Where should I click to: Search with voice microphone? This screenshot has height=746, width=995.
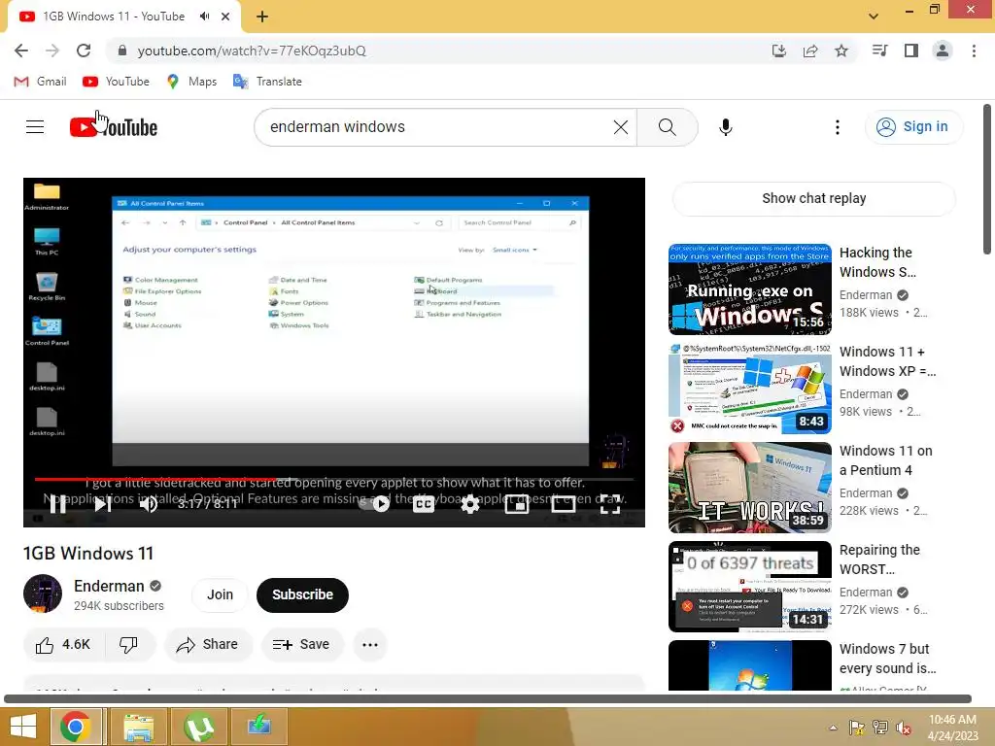[x=725, y=127]
